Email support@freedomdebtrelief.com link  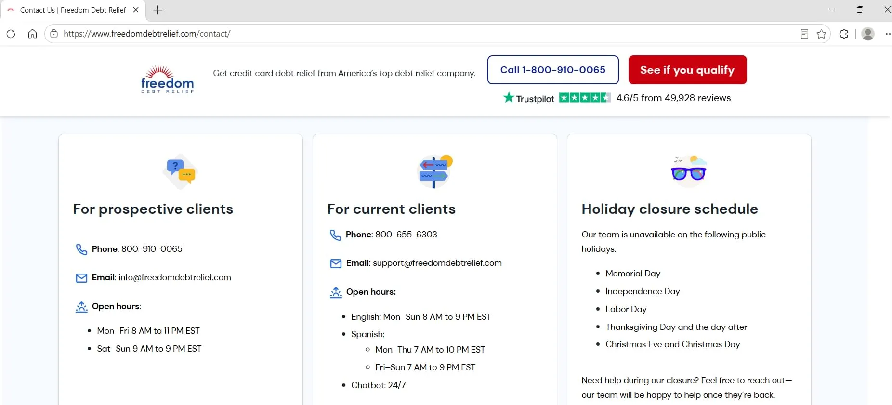point(437,263)
